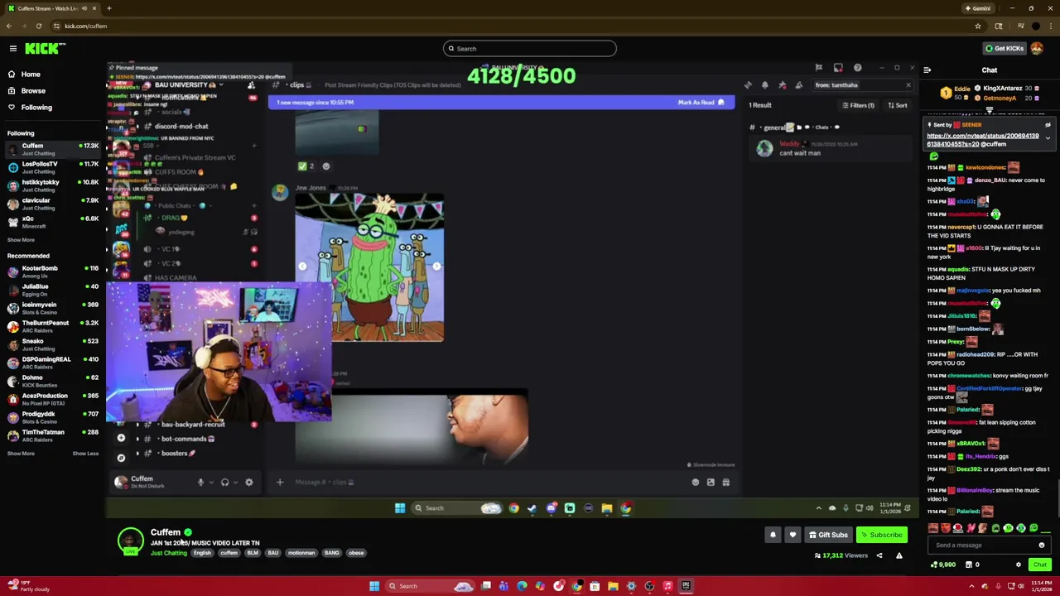
Task: Select TheBurntPeanut recommended channel
Action: click(x=51, y=326)
